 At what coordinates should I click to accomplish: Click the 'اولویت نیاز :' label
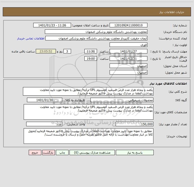[180, 45]
